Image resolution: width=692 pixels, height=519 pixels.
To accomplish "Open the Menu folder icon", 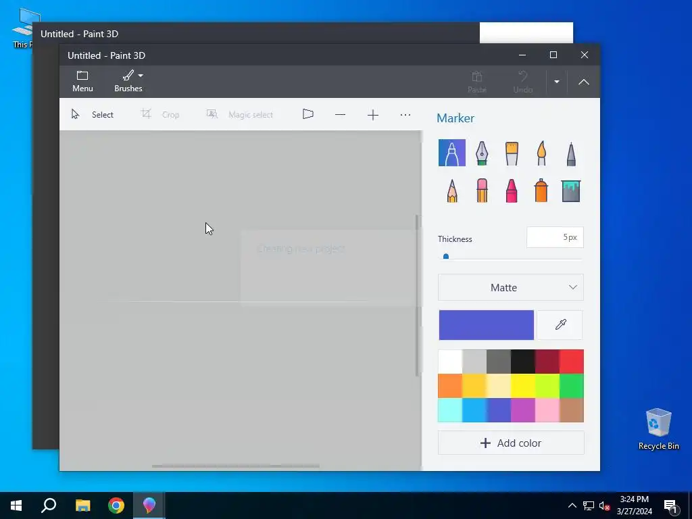I will (82, 82).
